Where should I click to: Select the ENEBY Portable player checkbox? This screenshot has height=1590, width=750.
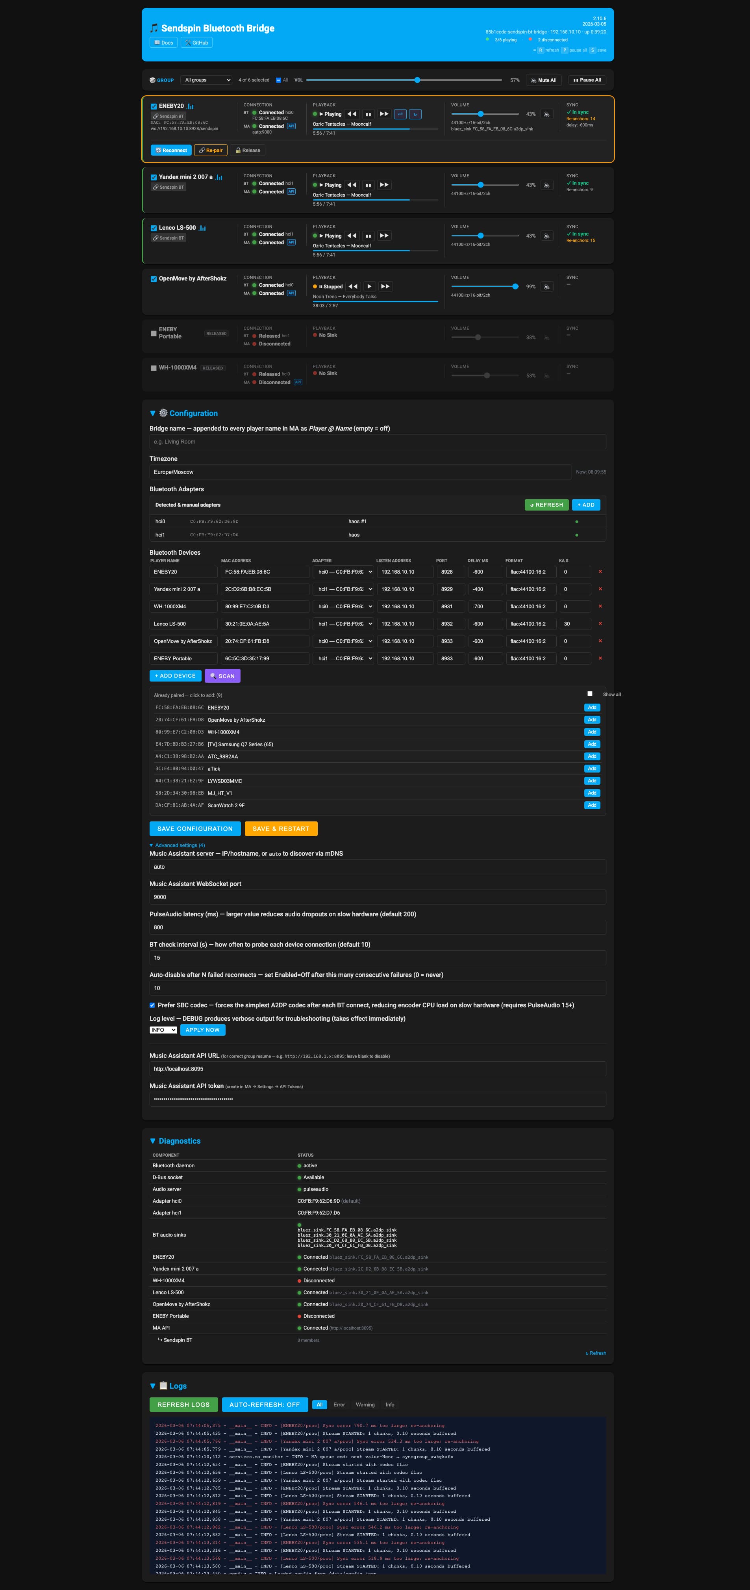(154, 333)
